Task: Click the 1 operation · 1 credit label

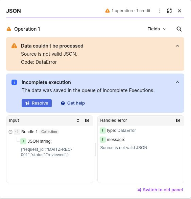Action: 131,11
